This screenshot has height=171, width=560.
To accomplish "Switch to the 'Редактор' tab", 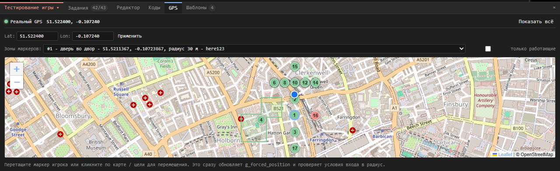I will tap(128, 8).
